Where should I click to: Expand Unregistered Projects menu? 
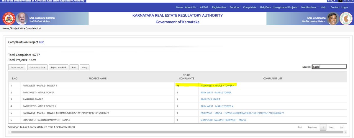pos(286,7)
